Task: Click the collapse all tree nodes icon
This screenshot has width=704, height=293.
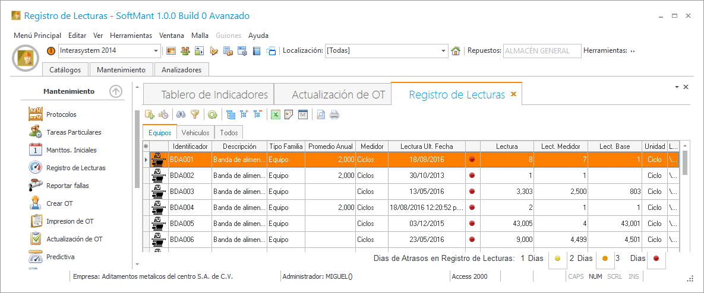Action: pyautogui.click(x=257, y=115)
